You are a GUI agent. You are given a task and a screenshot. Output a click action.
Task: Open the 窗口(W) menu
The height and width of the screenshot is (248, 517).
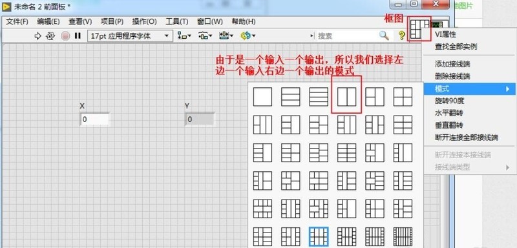(x=210, y=22)
